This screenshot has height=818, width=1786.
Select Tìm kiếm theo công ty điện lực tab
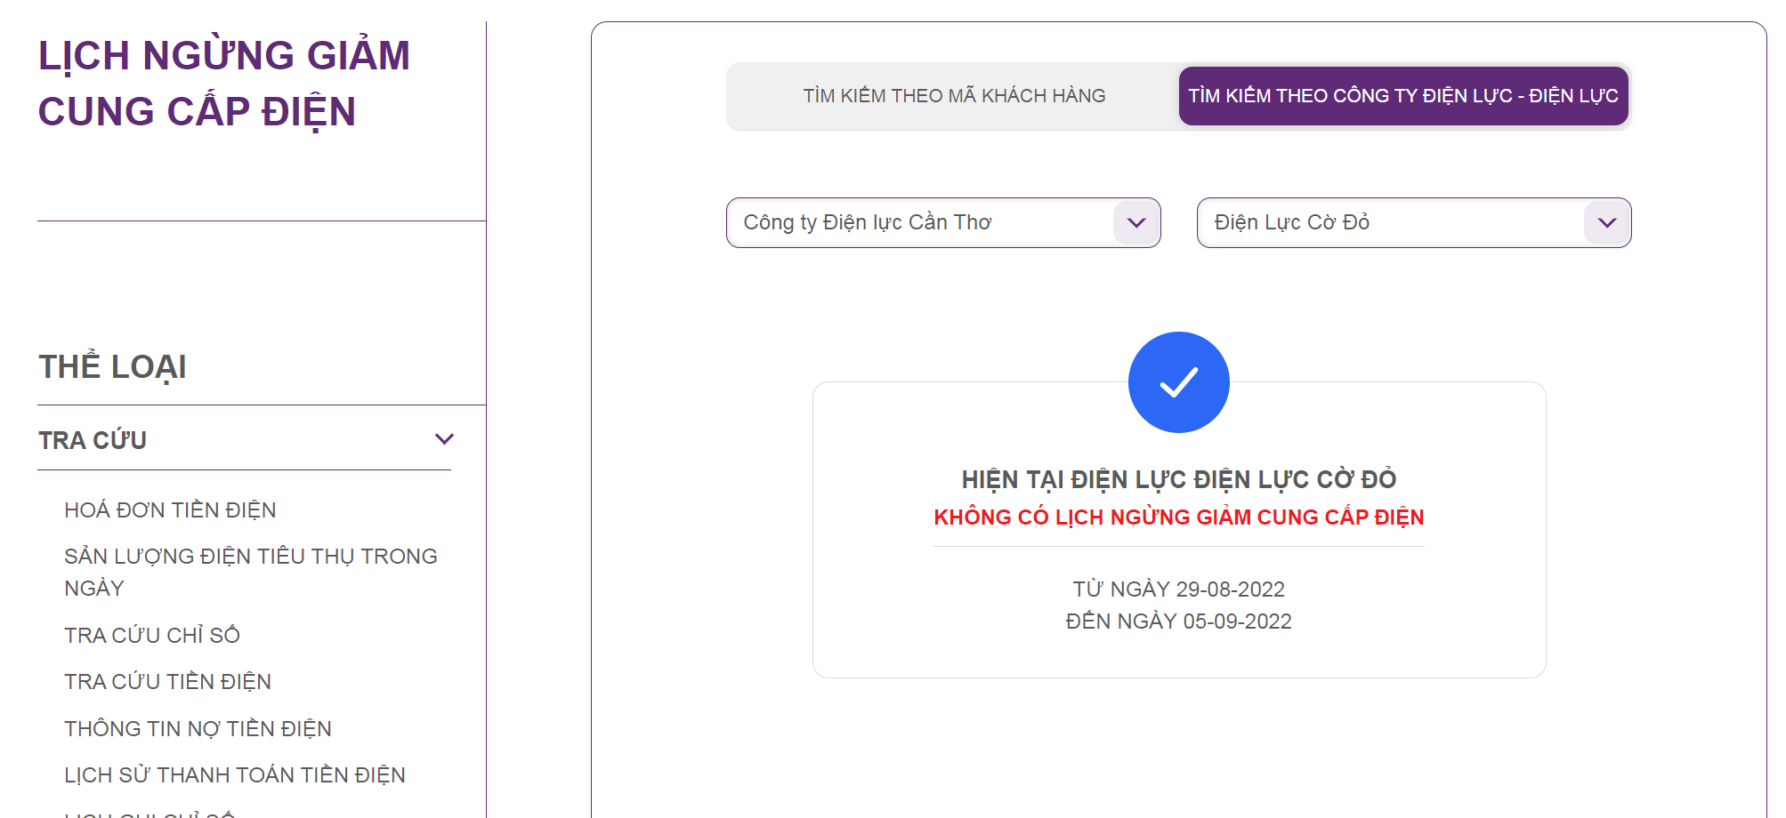coord(1402,96)
